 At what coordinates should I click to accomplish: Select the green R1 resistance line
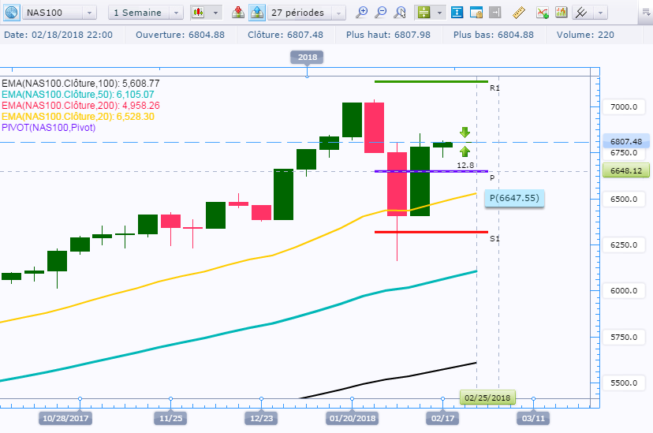point(431,81)
